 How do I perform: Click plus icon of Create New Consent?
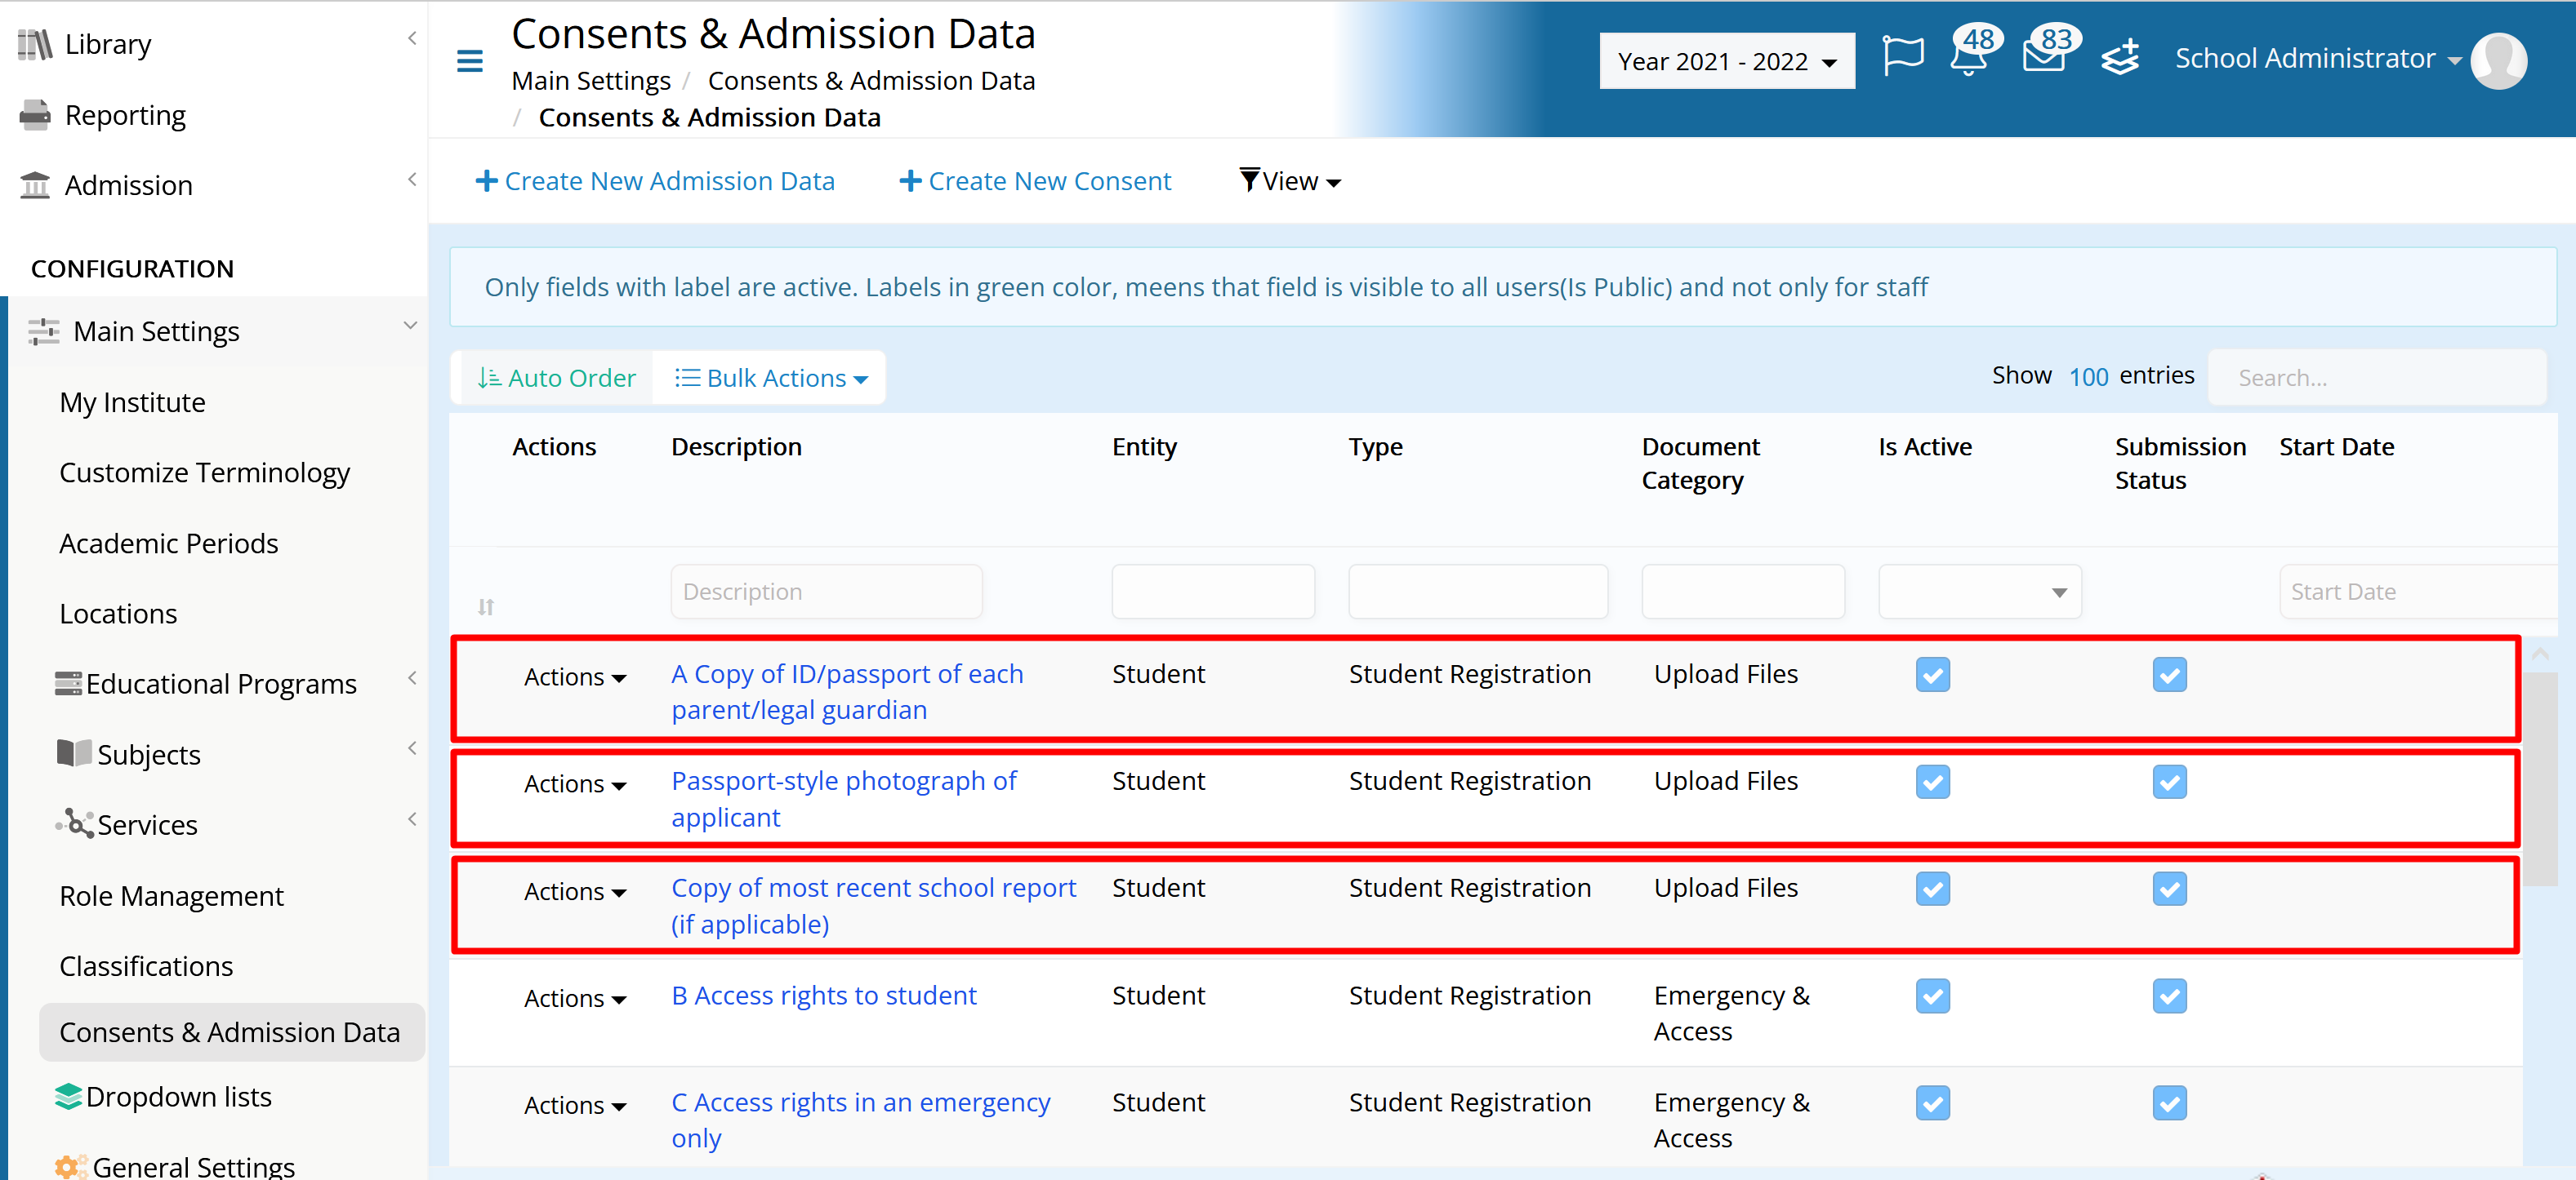910,181
